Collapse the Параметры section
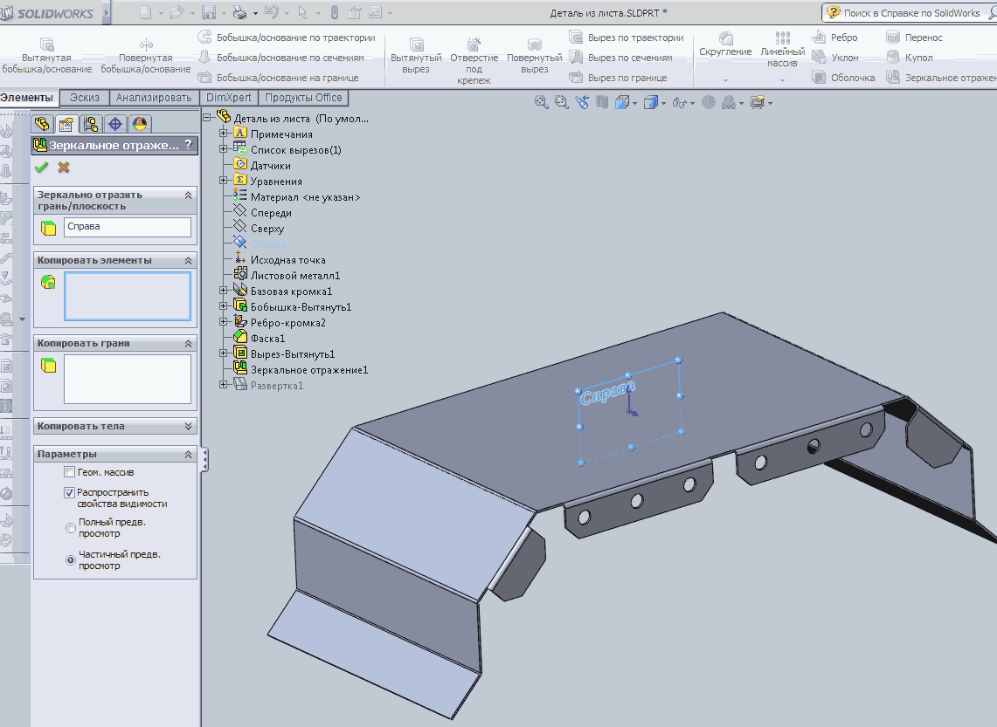The image size is (997, 727). 188,455
